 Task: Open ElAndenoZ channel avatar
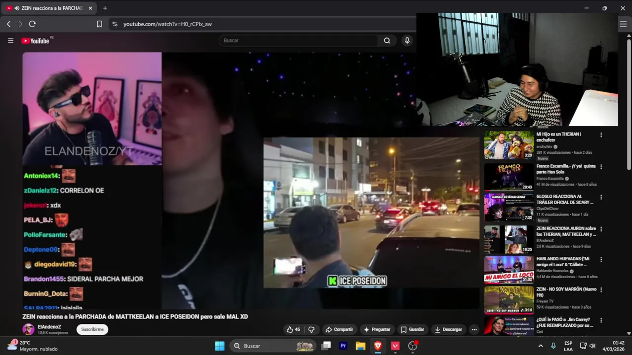pyautogui.click(x=28, y=329)
